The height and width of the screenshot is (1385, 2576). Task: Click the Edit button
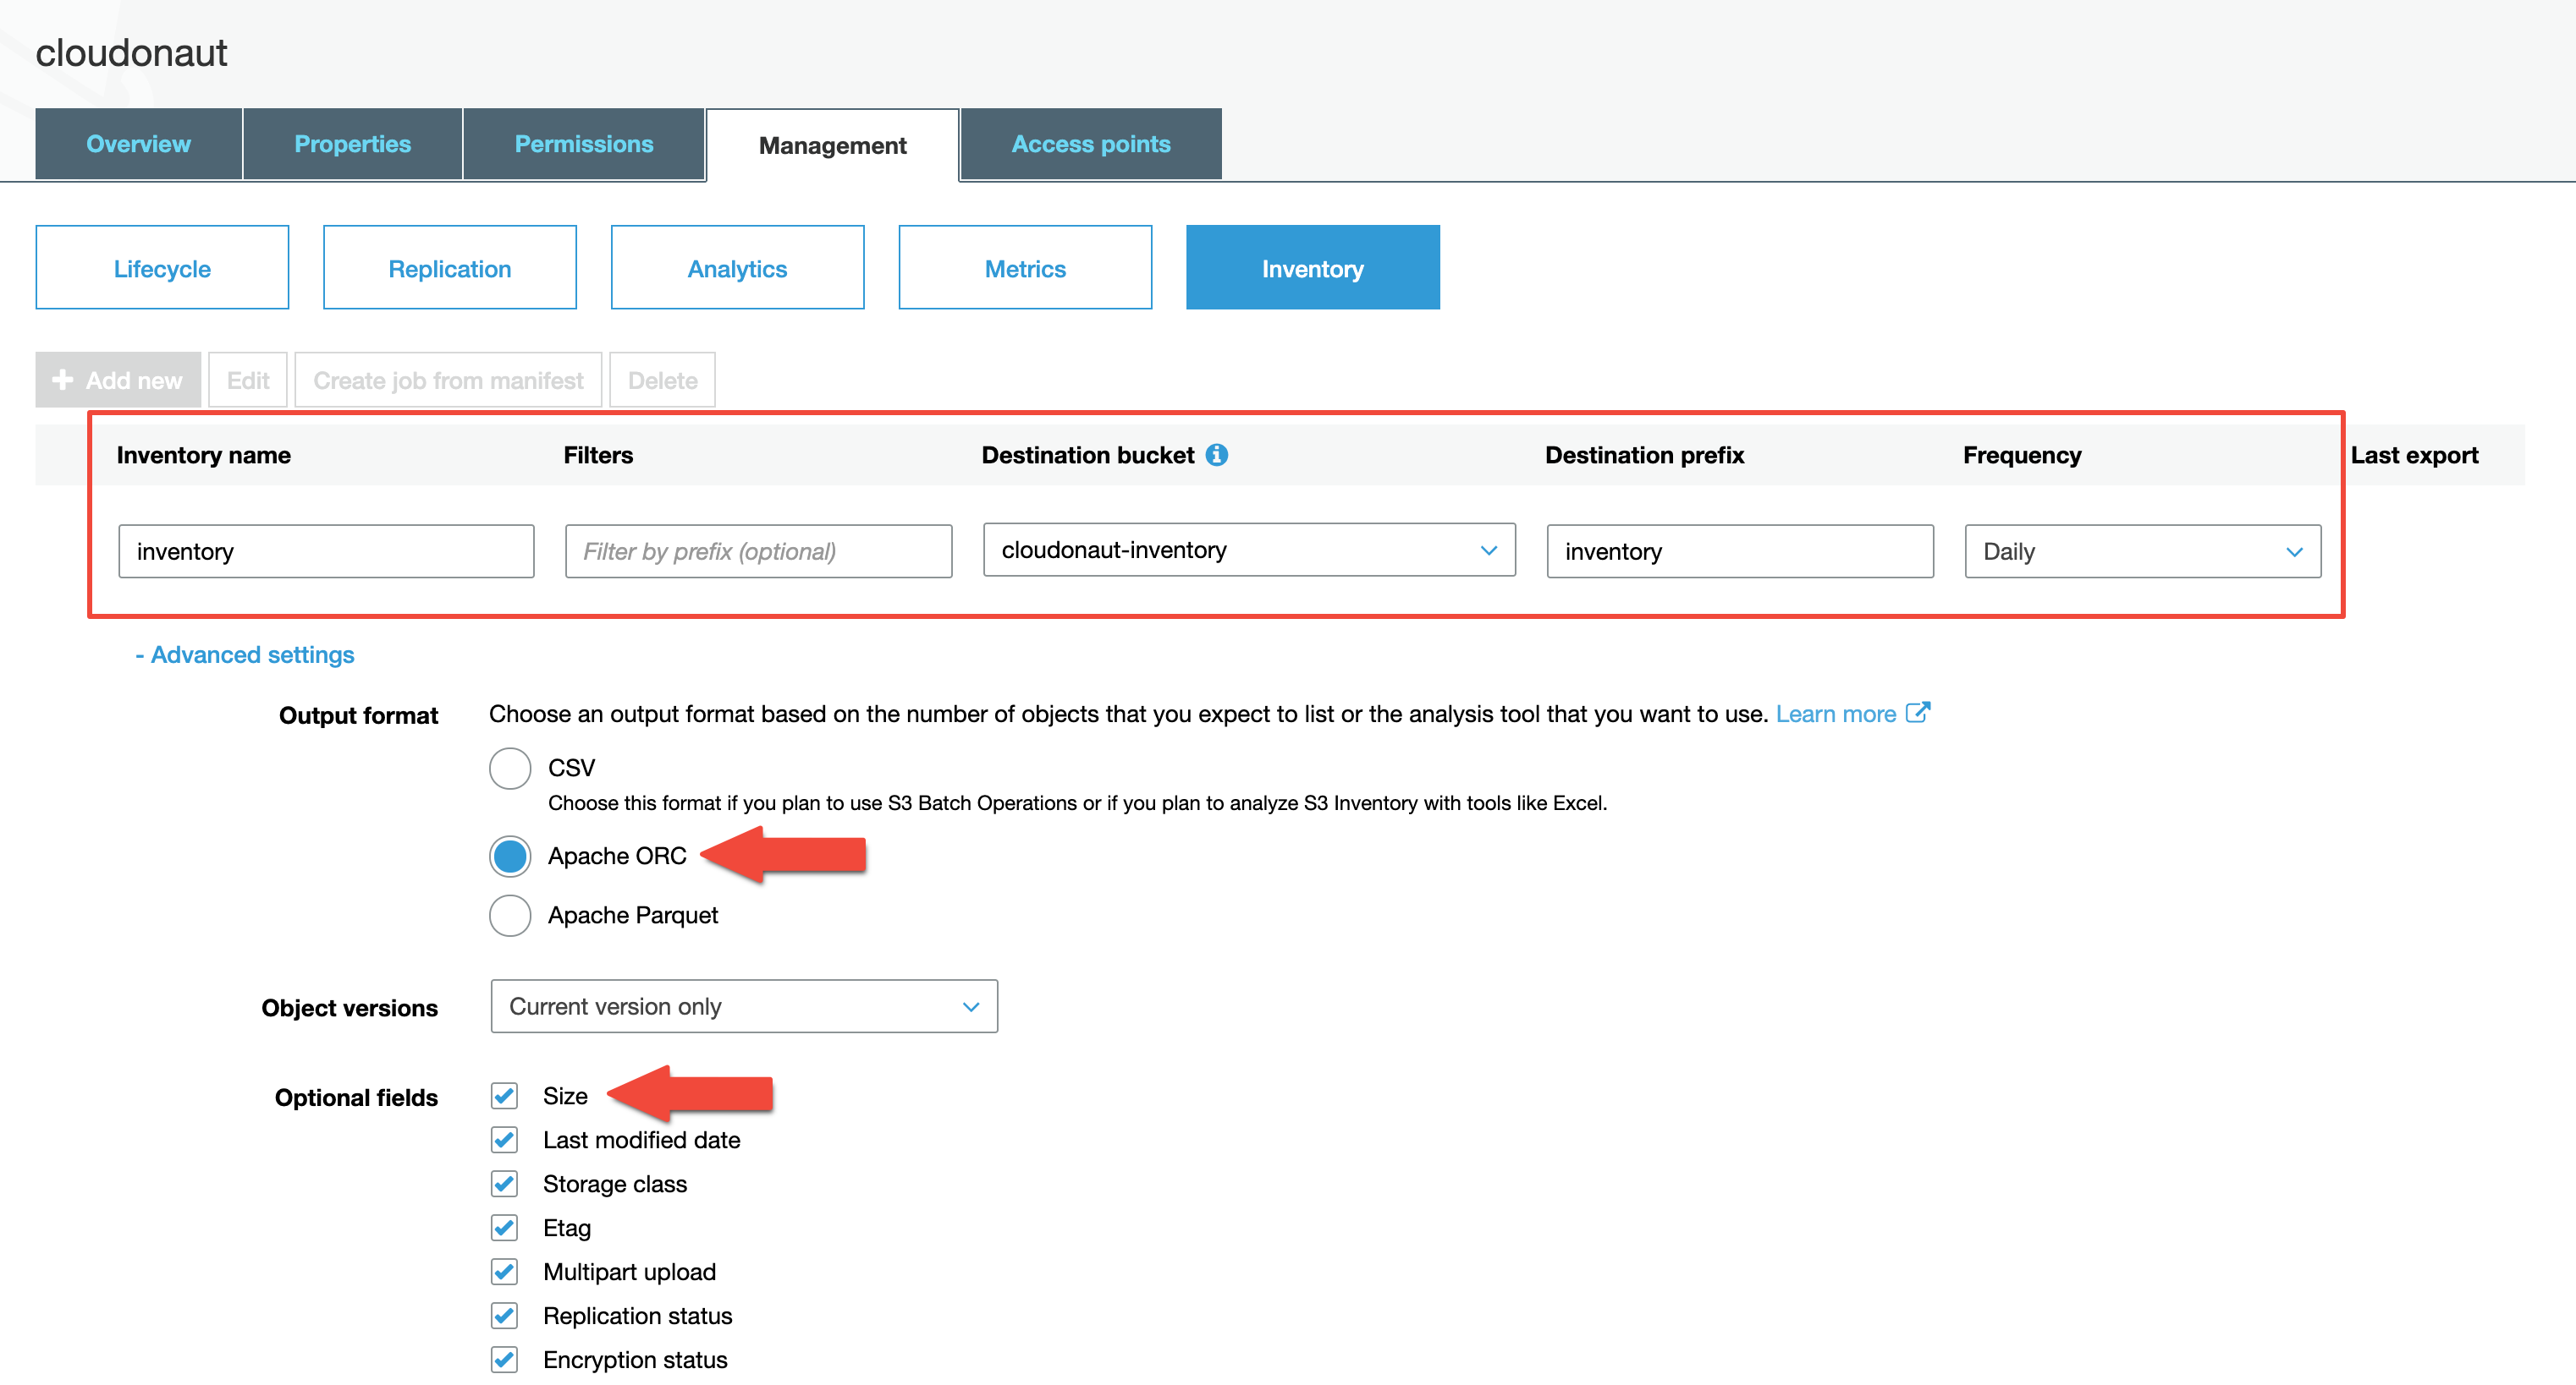click(248, 380)
